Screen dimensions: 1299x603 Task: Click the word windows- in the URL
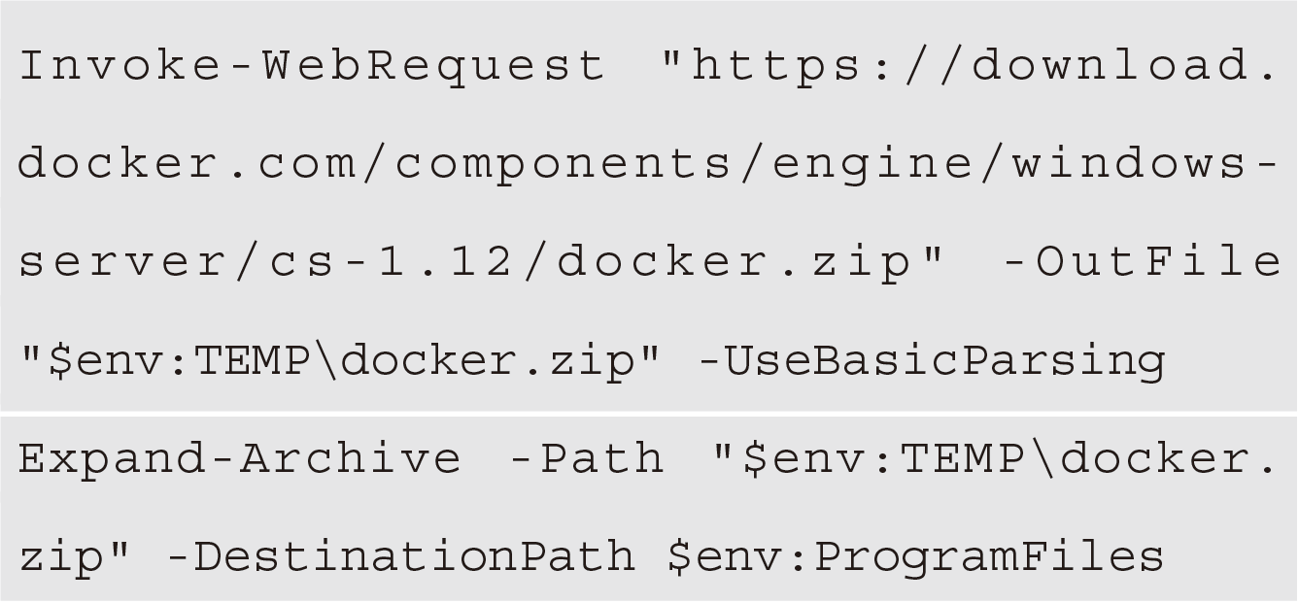pyautogui.click(x=1144, y=164)
